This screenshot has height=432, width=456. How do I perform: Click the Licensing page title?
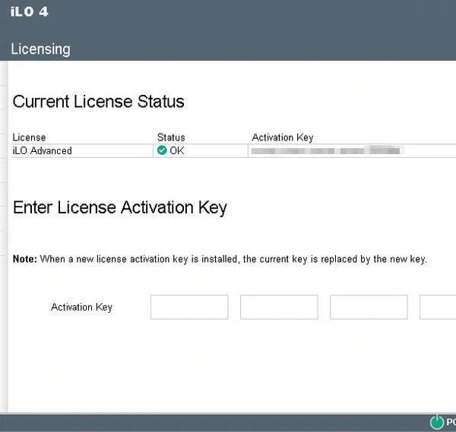[40, 49]
